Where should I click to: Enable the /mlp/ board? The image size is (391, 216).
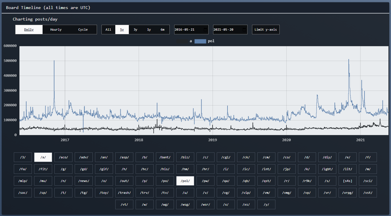23,181
